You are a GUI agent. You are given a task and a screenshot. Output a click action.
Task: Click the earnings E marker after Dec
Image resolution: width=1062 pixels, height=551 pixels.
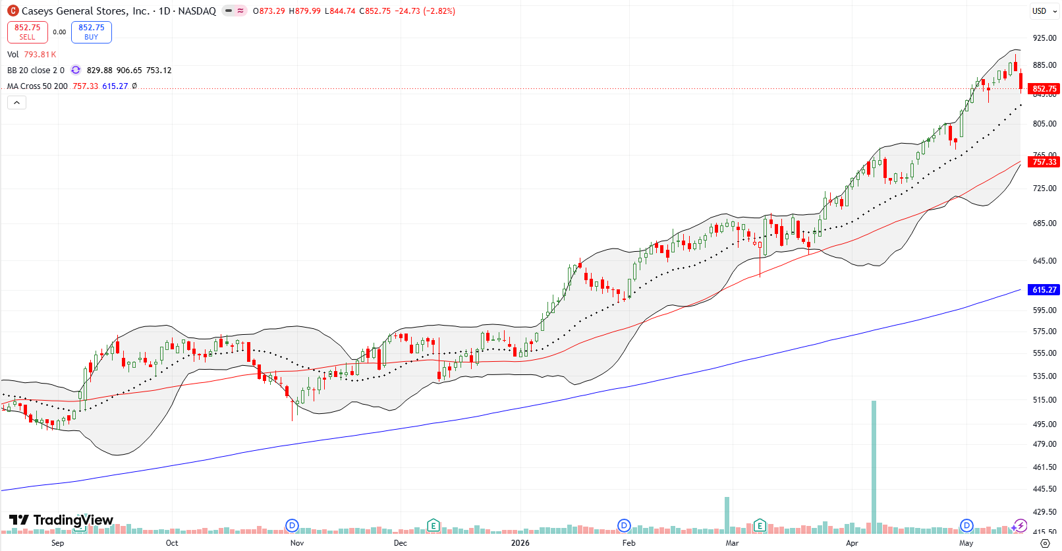[x=433, y=525]
